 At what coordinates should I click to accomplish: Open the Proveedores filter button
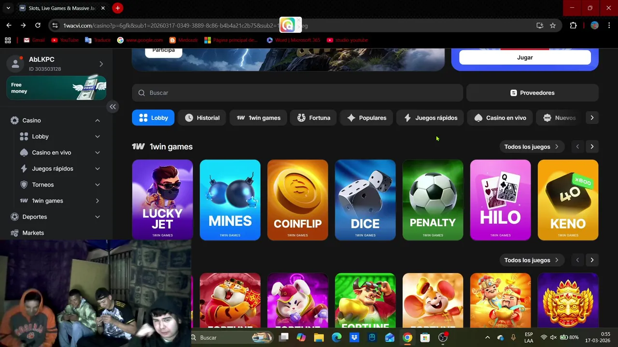coord(533,93)
